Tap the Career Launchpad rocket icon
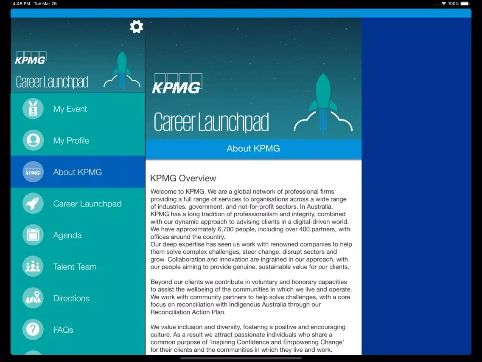The width and height of the screenshot is (482, 362). point(33,204)
